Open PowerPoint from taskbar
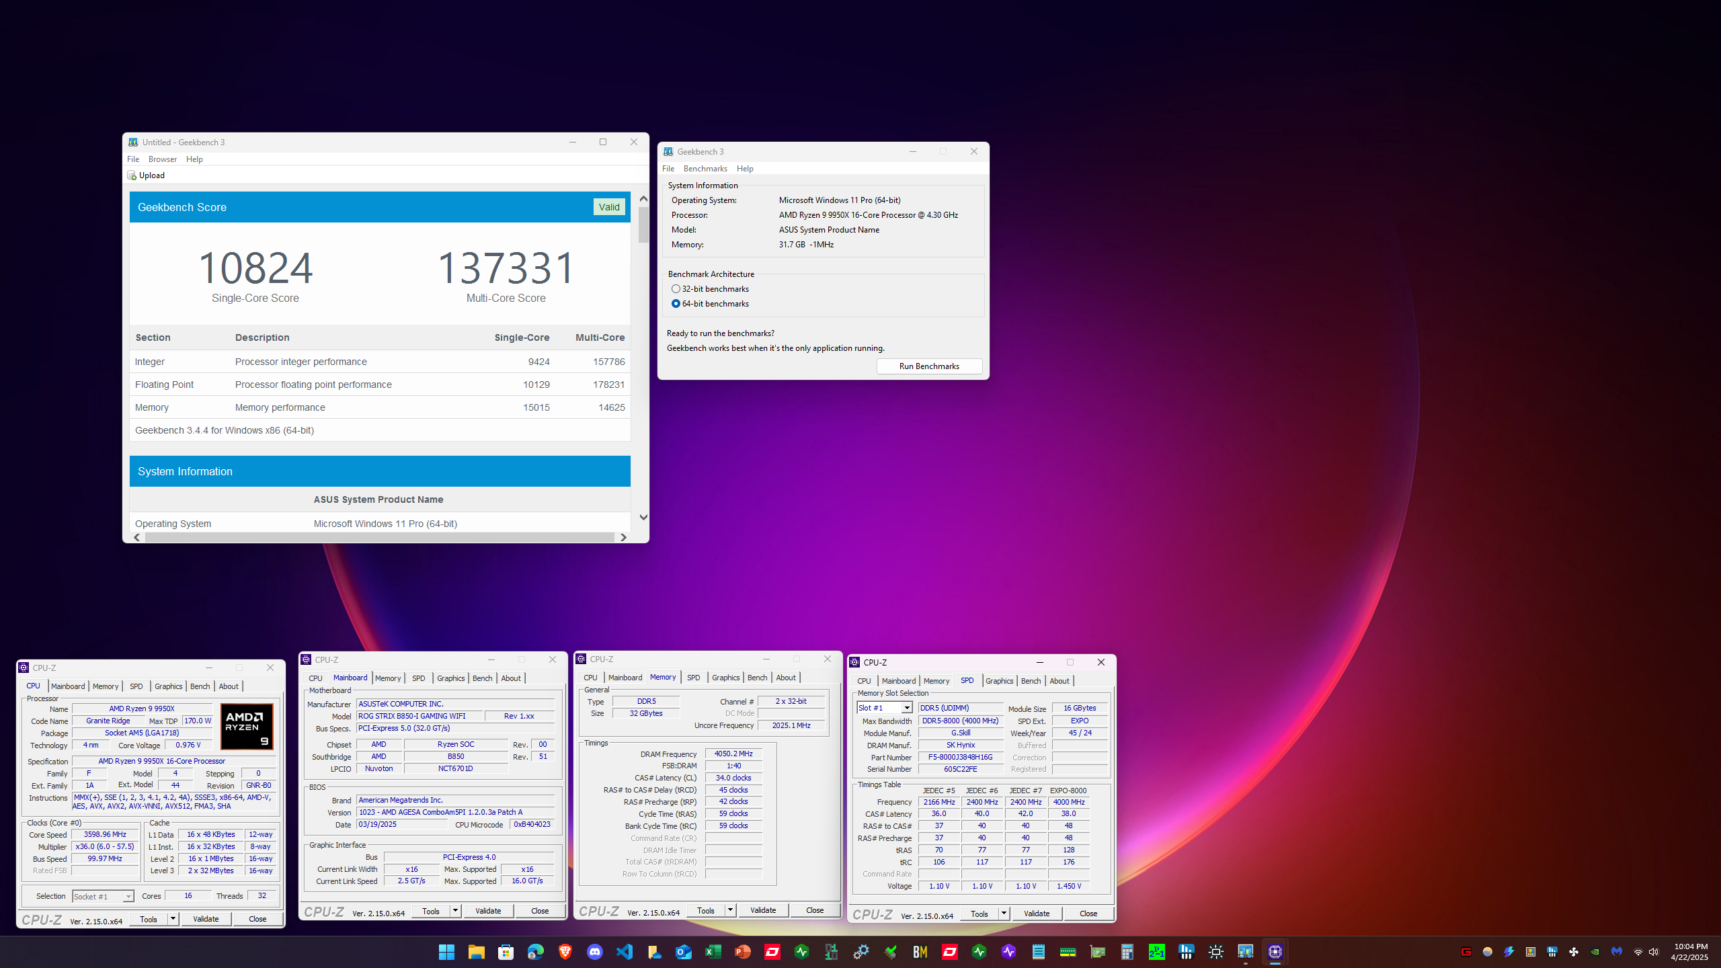1721x968 pixels. (742, 952)
